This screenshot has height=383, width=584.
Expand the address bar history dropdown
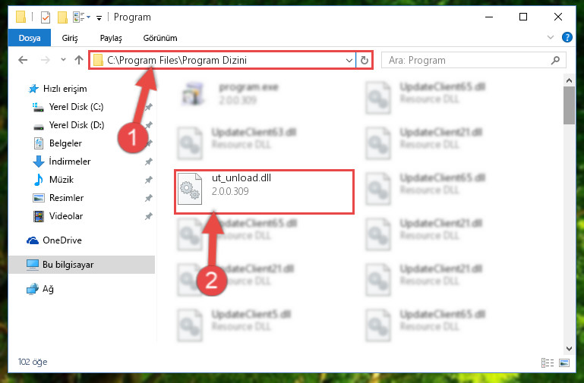point(349,60)
